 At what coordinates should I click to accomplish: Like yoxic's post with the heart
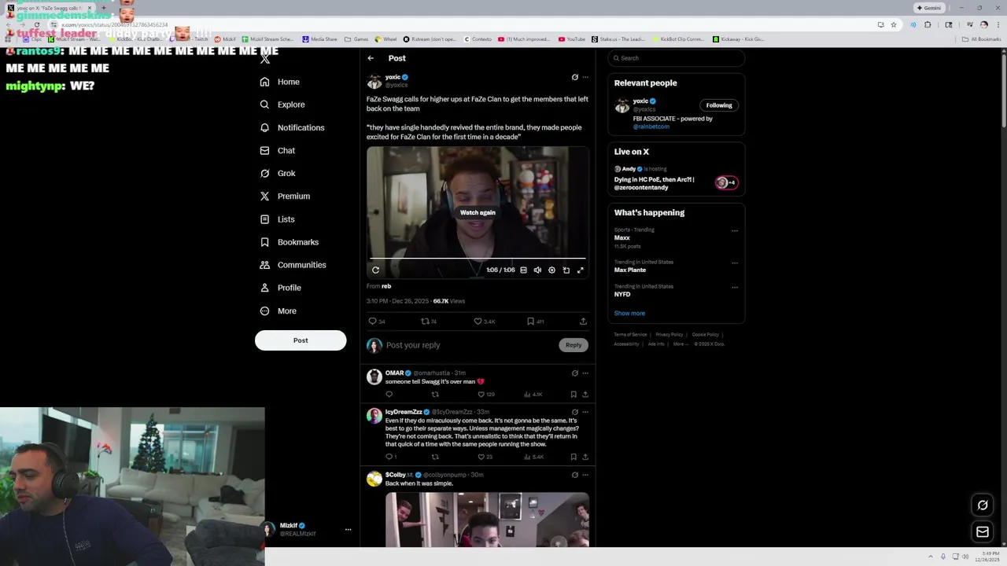tap(478, 321)
